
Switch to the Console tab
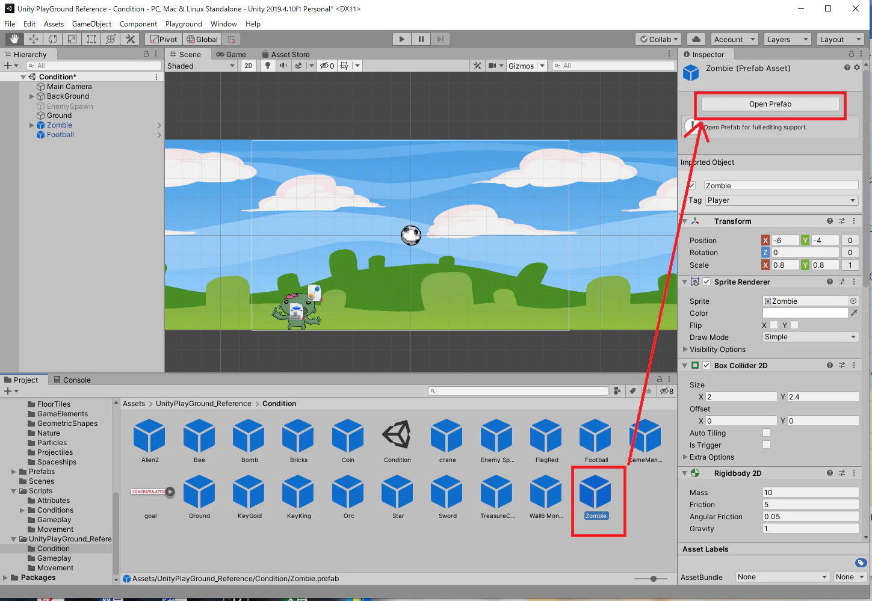pyautogui.click(x=72, y=380)
